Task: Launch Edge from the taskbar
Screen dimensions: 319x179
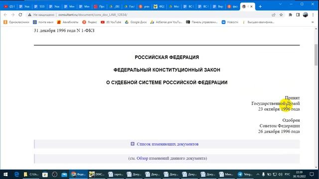Action: point(16,175)
